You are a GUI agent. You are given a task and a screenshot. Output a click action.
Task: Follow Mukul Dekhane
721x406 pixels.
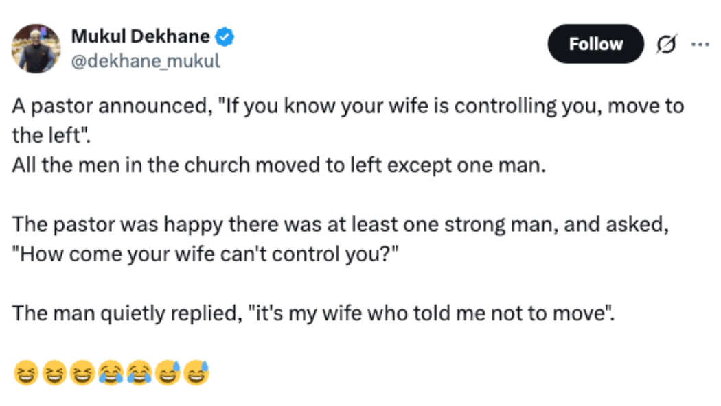pyautogui.click(x=595, y=45)
